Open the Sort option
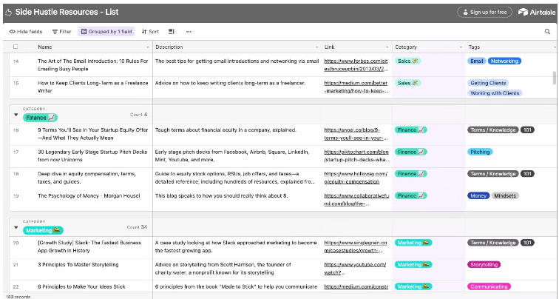The height and width of the screenshot is (299, 559). [150, 31]
